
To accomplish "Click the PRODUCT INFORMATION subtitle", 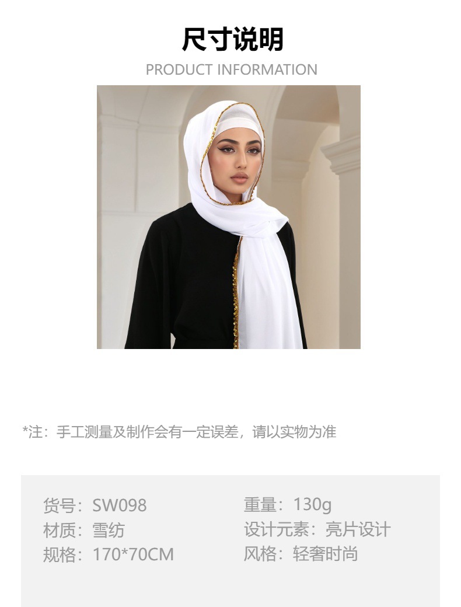I will [x=232, y=69].
